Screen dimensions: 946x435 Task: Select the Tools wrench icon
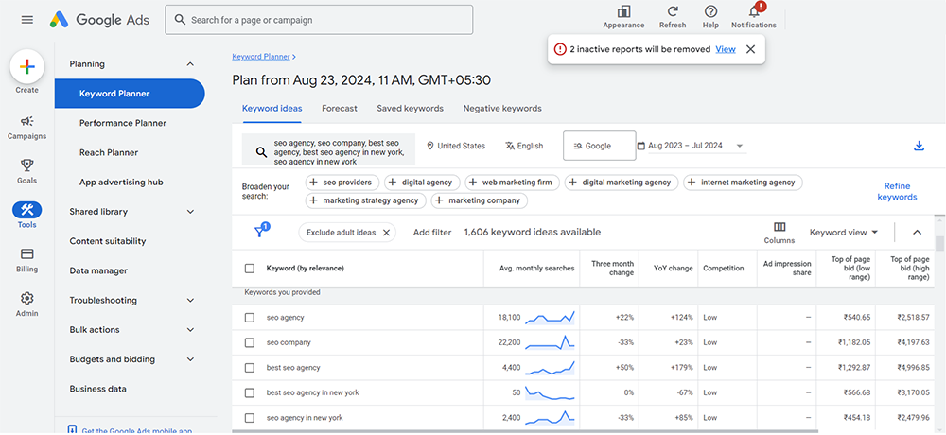pos(27,210)
